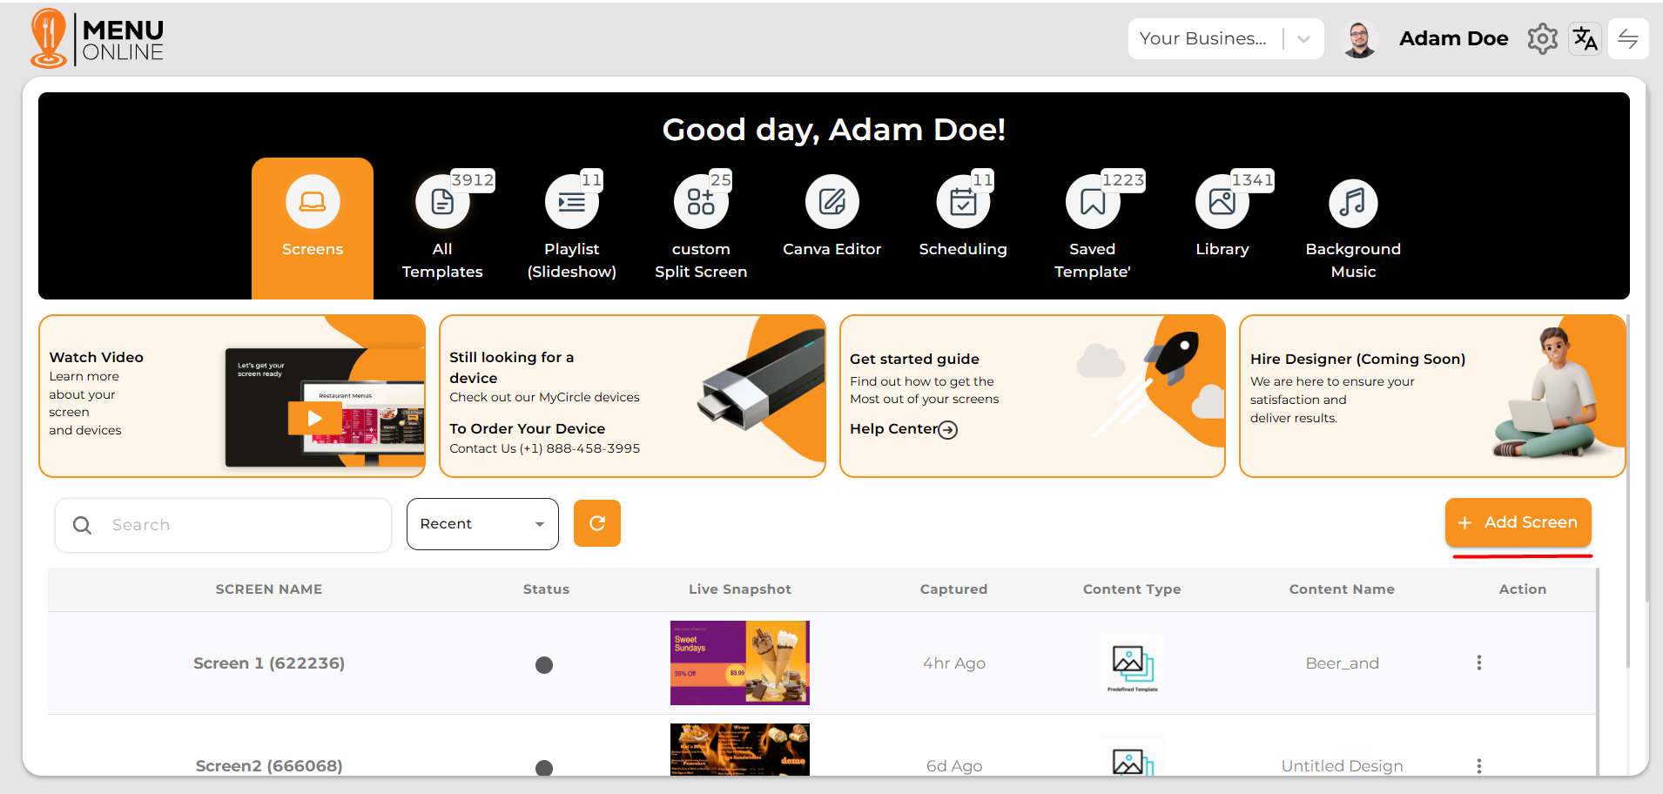Open the Help Center link
Screen dimensions: 1663x794
903,429
